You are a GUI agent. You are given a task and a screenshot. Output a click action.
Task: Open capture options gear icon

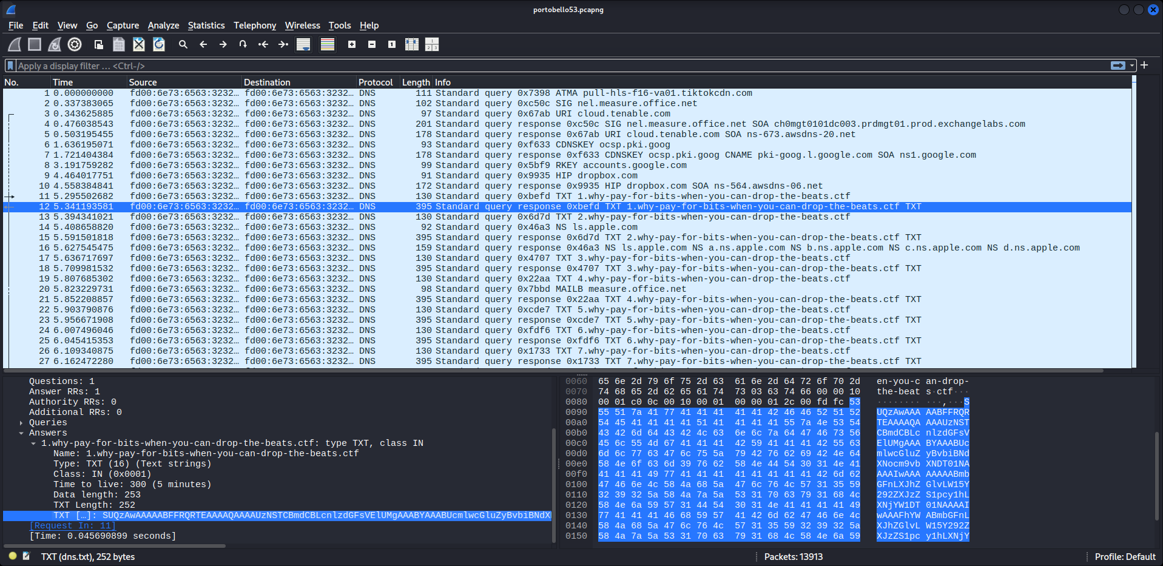point(75,44)
